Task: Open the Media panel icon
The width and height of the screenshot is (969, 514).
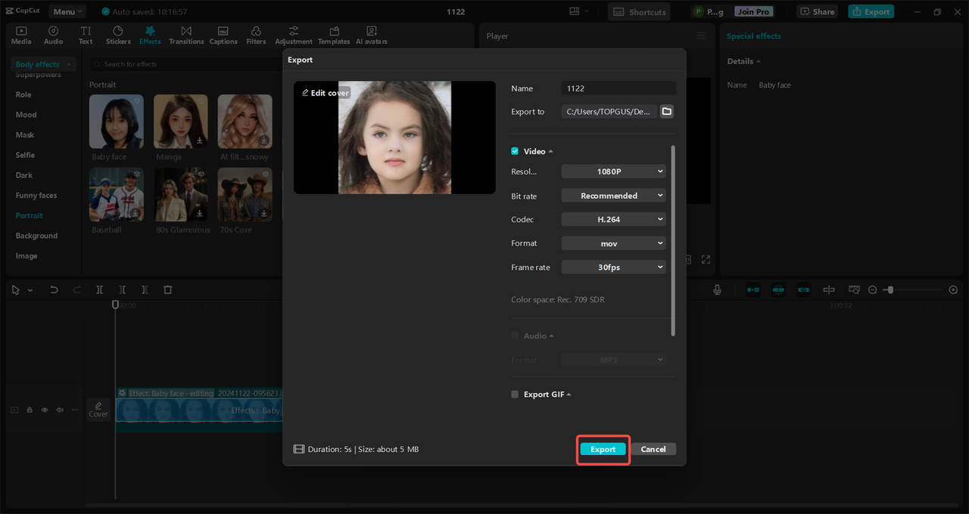Action: tap(21, 35)
